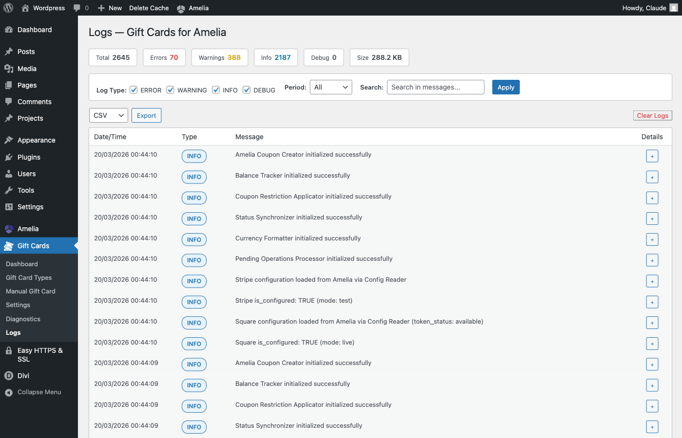Expand details for the Stripe configuration log entry

tap(652, 281)
